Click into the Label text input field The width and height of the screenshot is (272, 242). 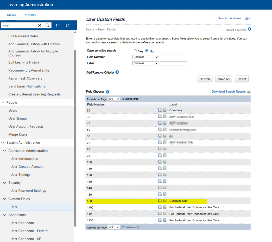coord(173,63)
